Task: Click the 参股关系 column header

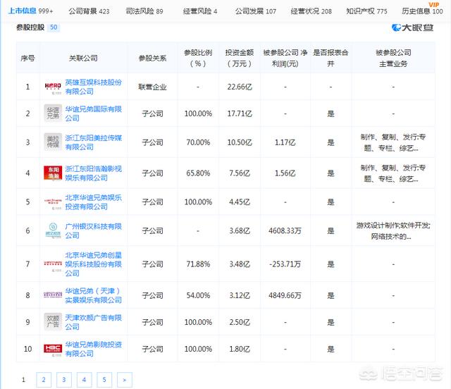Action: click(x=152, y=58)
